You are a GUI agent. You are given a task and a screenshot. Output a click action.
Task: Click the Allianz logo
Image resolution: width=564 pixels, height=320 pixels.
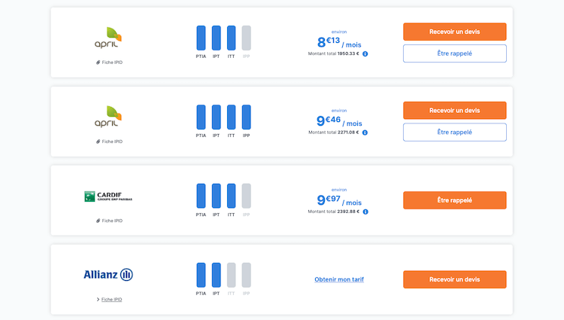pyautogui.click(x=108, y=275)
